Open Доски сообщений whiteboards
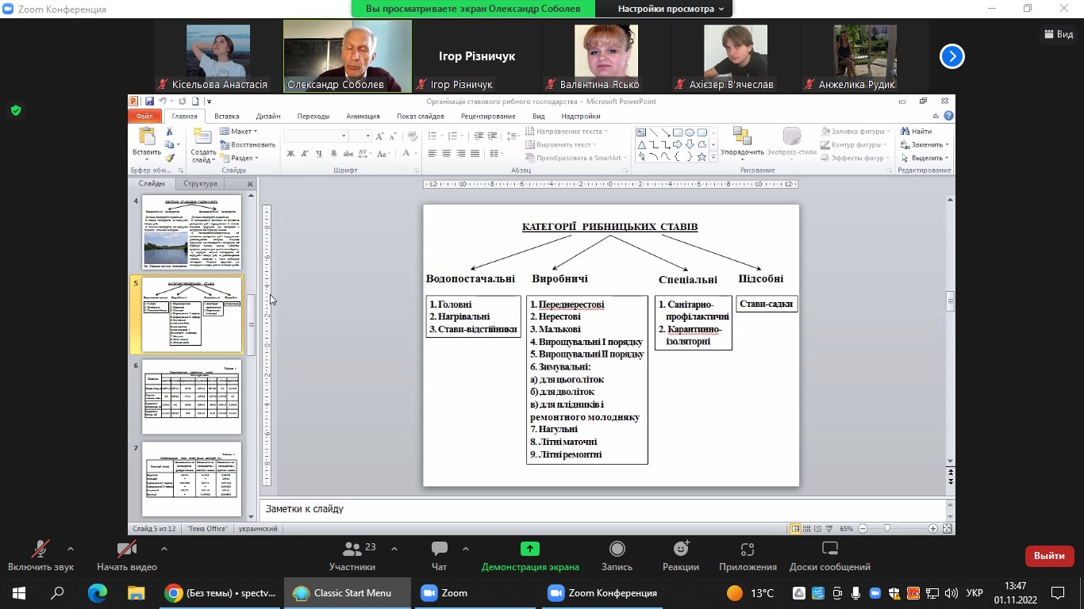Image resolution: width=1084 pixels, height=609 pixels. [x=829, y=555]
